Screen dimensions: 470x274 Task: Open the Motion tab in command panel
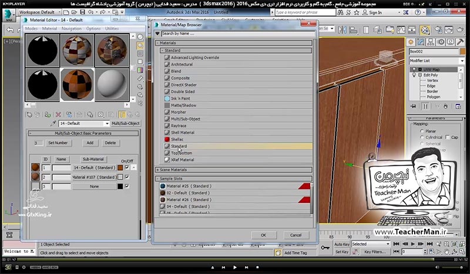point(441,42)
